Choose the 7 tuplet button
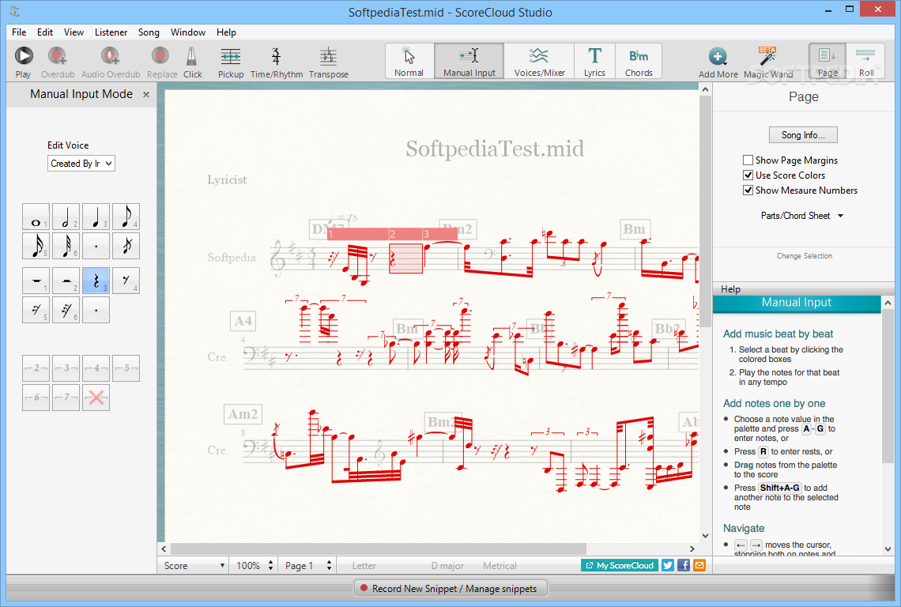 click(66, 398)
